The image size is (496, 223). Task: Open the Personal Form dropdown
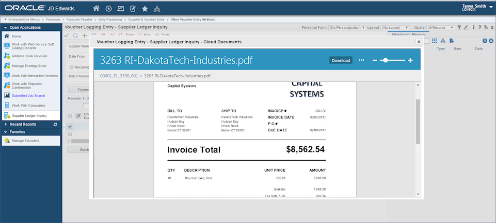click(347, 28)
